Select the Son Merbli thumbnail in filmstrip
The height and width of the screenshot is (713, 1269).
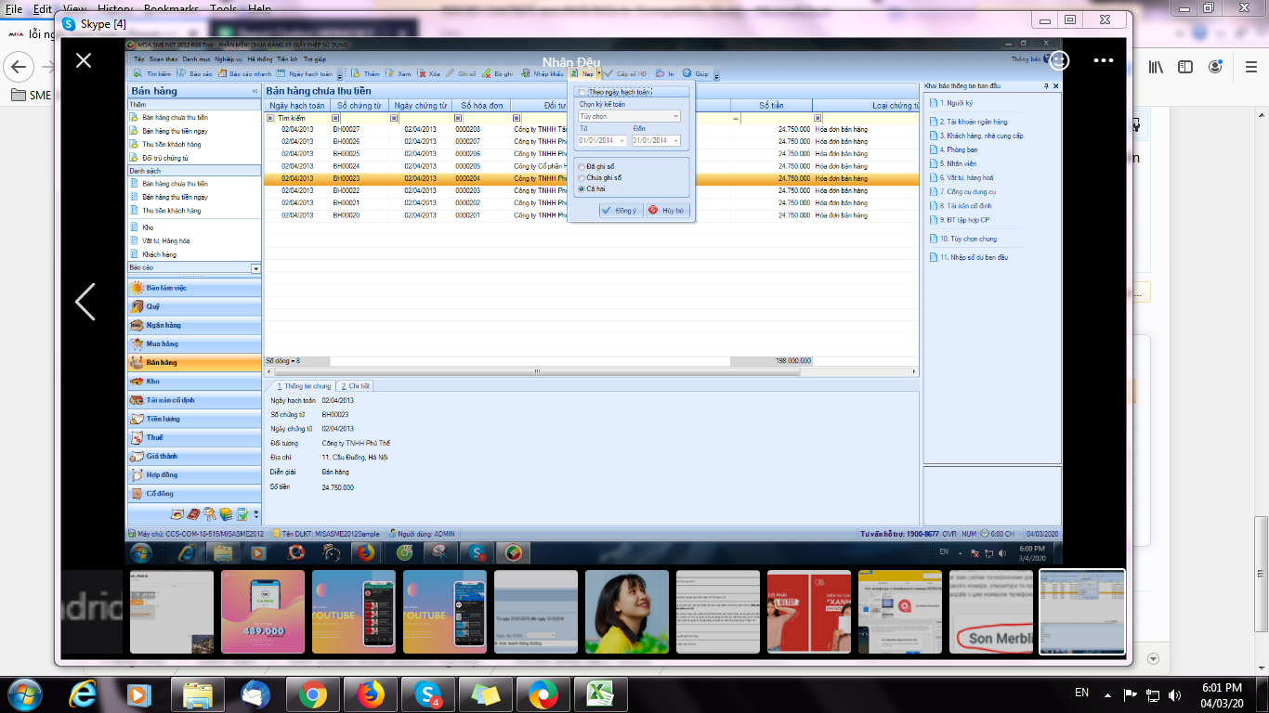point(991,612)
